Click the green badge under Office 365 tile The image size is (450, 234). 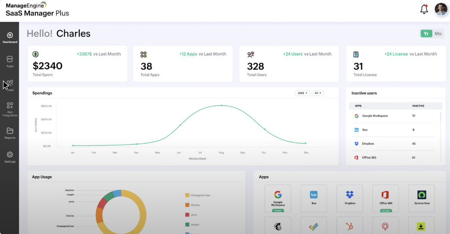pos(385,210)
